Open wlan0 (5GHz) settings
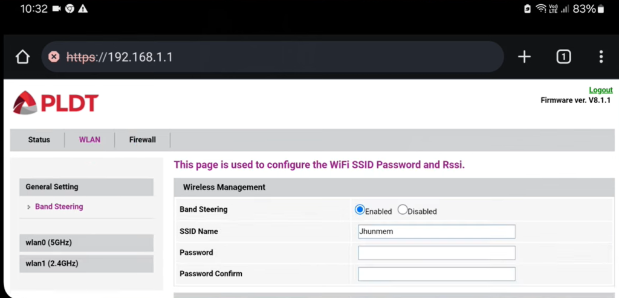 [86, 243]
